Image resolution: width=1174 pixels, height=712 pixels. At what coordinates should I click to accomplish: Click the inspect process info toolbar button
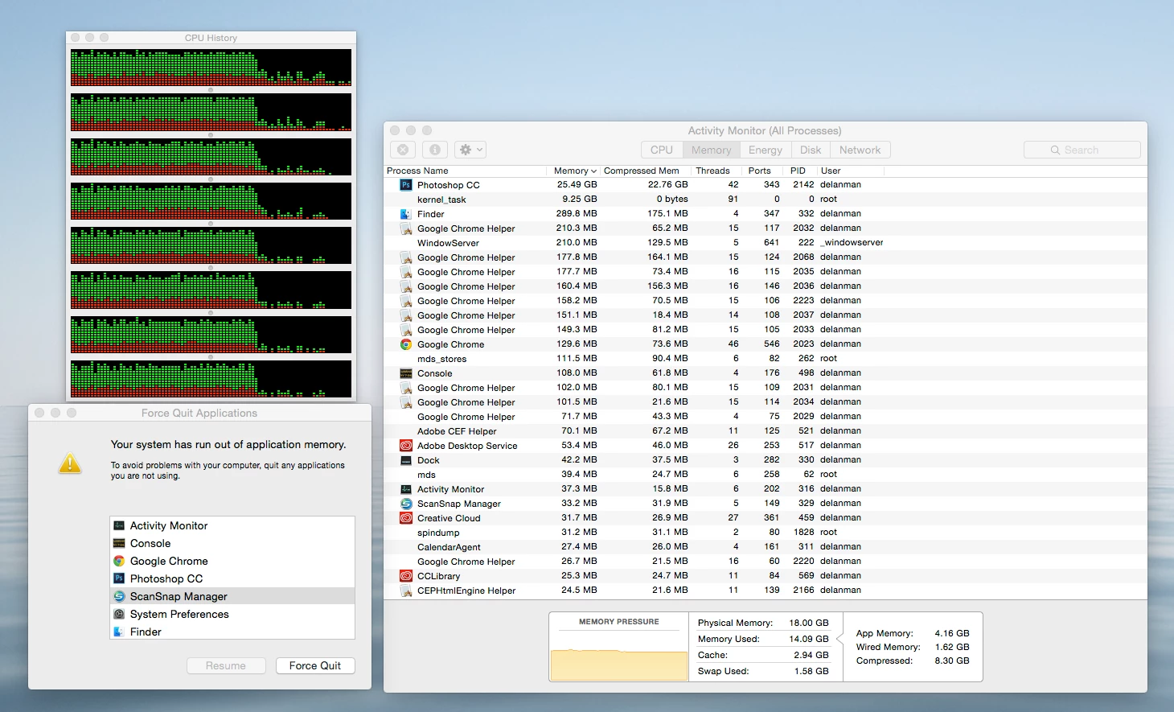(x=435, y=150)
